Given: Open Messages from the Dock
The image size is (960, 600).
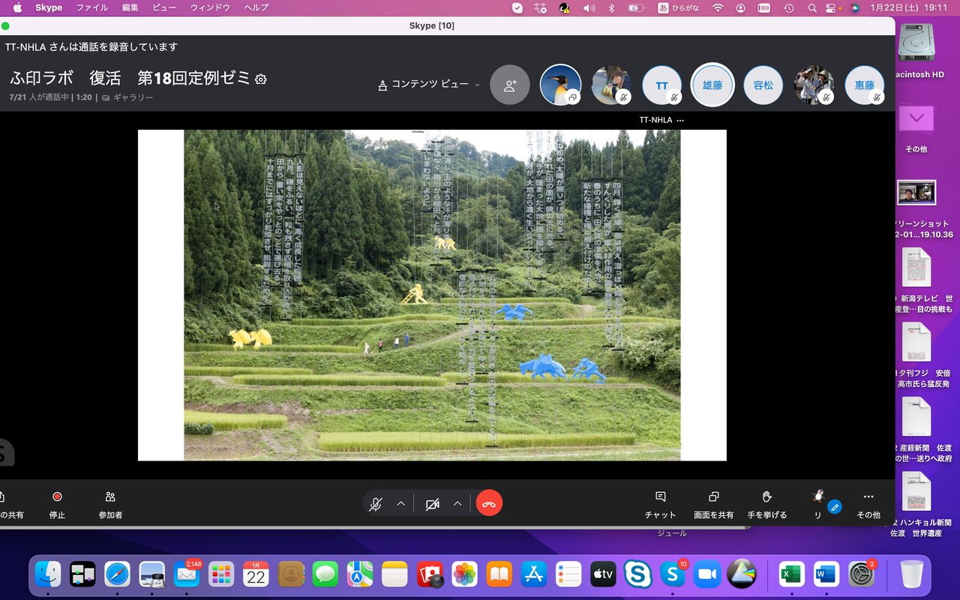Looking at the screenshot, I should click(325, 574).
